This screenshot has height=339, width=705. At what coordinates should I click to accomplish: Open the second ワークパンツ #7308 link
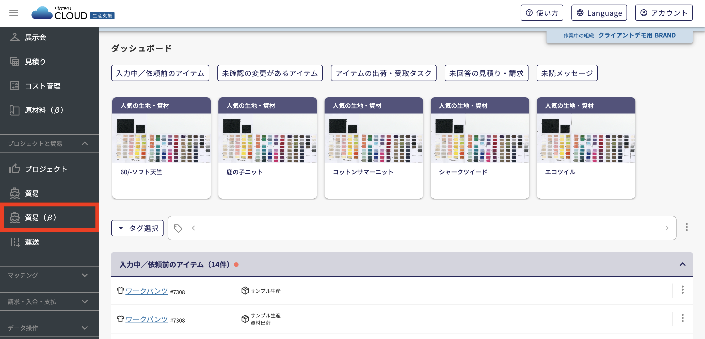(x=147, y=319)
